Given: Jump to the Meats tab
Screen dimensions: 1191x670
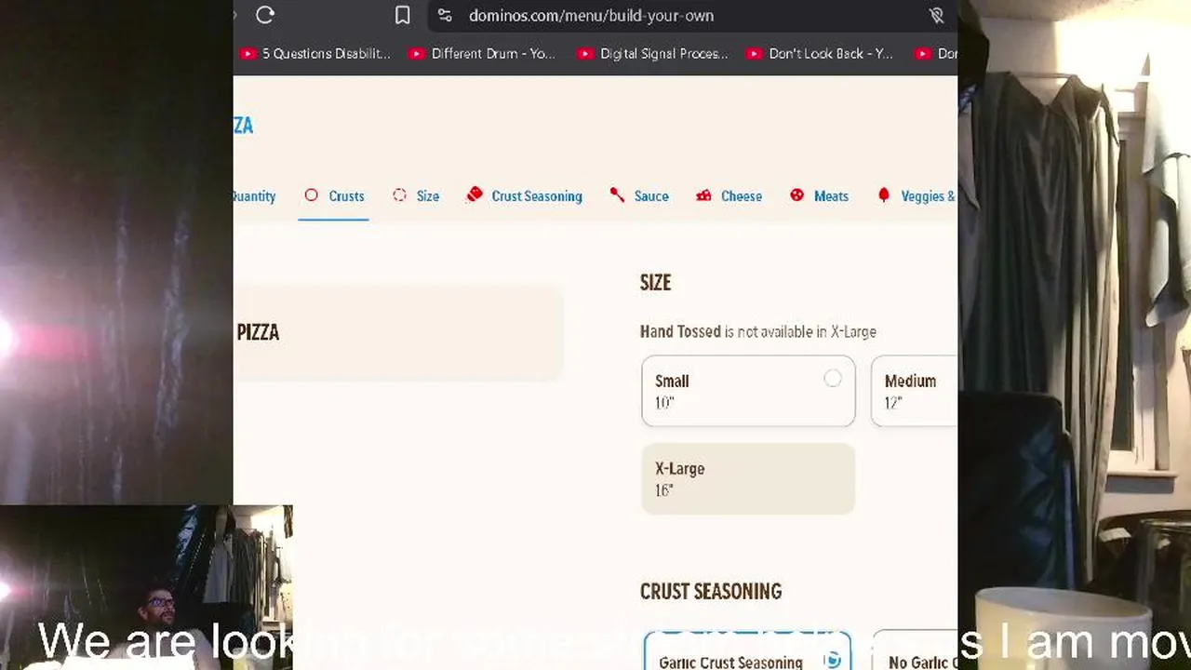Looking at the screenshot, I should 819,196.
